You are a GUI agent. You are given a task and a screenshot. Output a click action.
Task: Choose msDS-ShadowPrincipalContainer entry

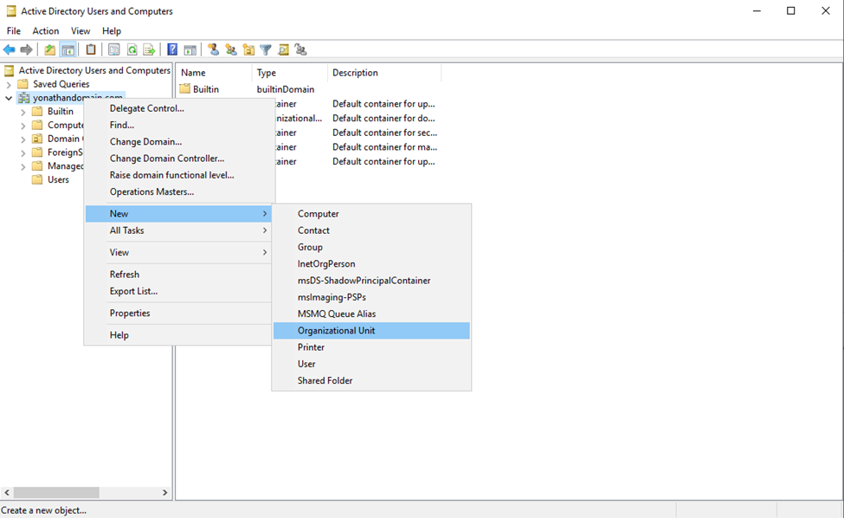pyautogui.click(x=371, y=281)
